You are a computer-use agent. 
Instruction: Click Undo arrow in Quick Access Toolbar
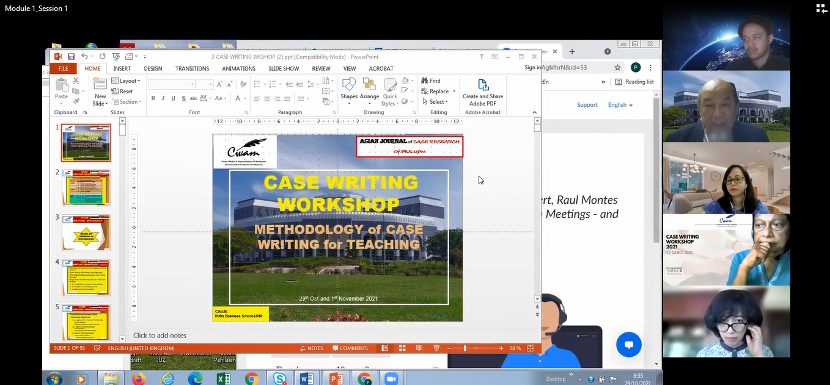tap(84, 56)
